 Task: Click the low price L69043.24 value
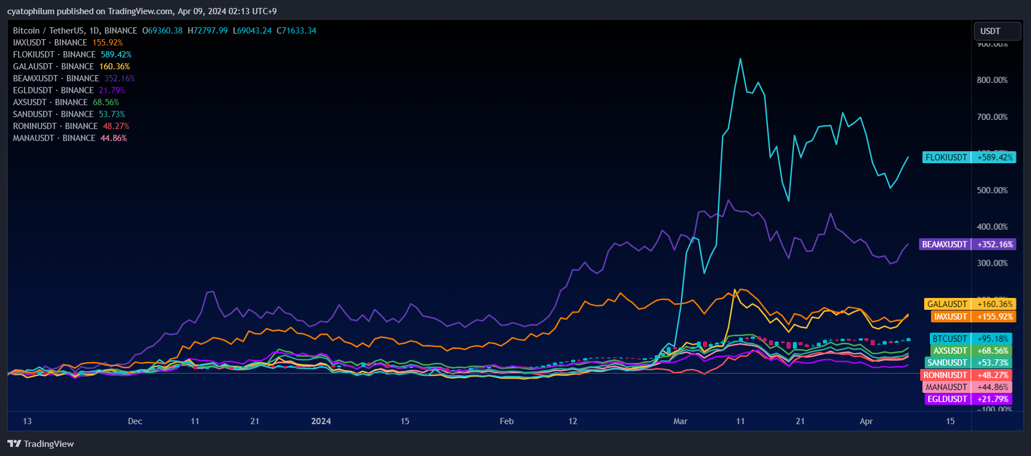click(252, 31)
